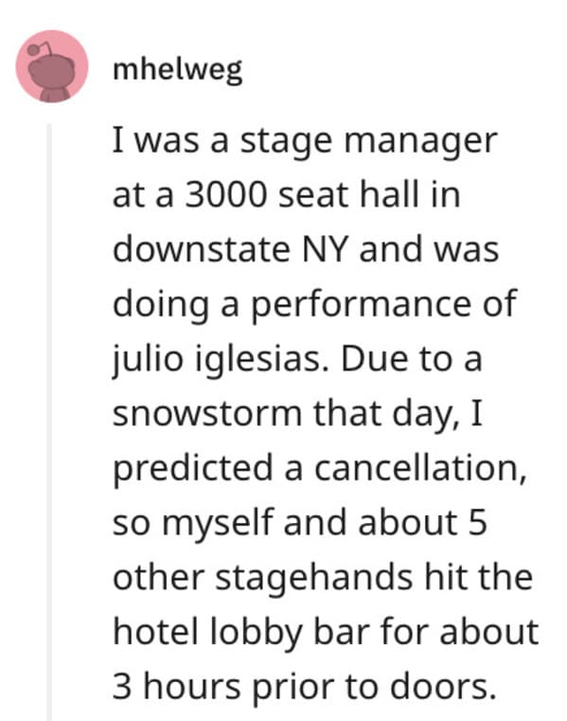Viewport: 567px width, 721px height.
Task: Click the line 'doing a performance of'
Action: tap(315, 303)
